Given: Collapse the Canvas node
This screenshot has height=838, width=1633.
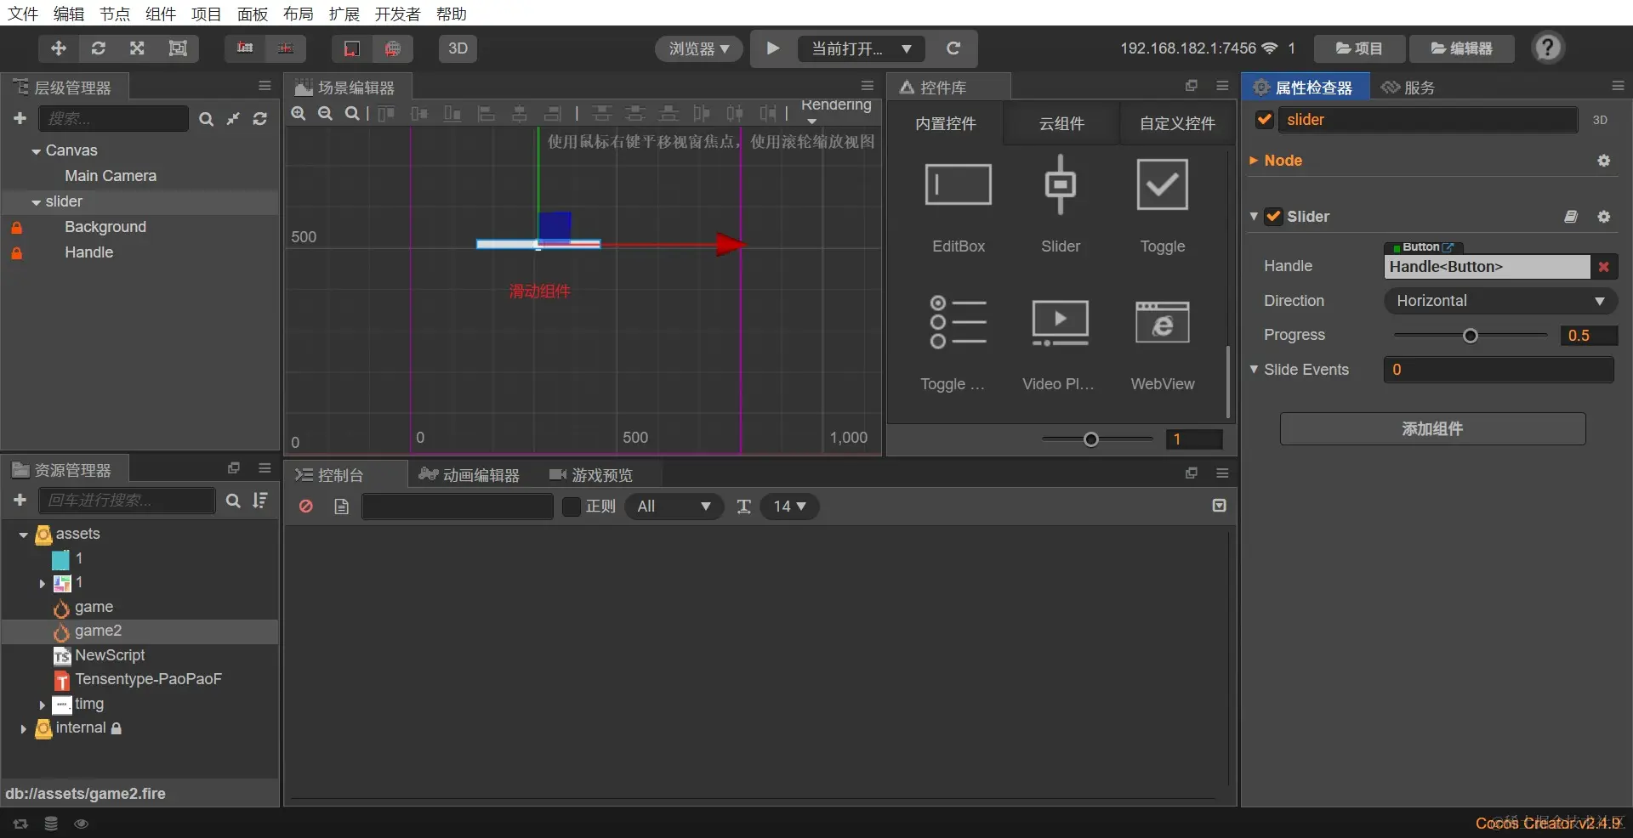Looking at the screenshot, I should [x=36, y=151].
